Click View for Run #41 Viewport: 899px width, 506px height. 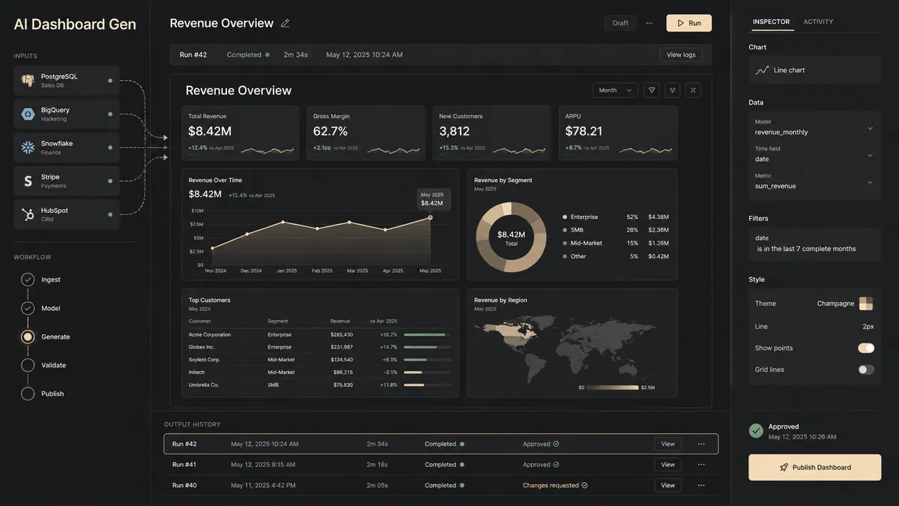pos(668,465)
